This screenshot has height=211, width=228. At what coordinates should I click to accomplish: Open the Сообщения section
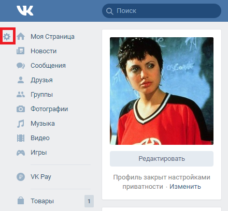tap(48, 66)
